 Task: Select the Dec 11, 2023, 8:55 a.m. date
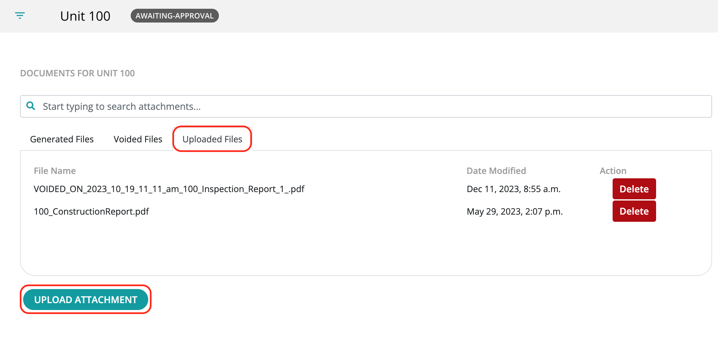(513, 189)
